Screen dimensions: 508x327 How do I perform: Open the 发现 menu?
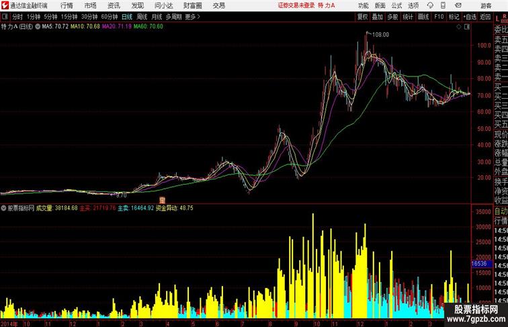(137, 5)
